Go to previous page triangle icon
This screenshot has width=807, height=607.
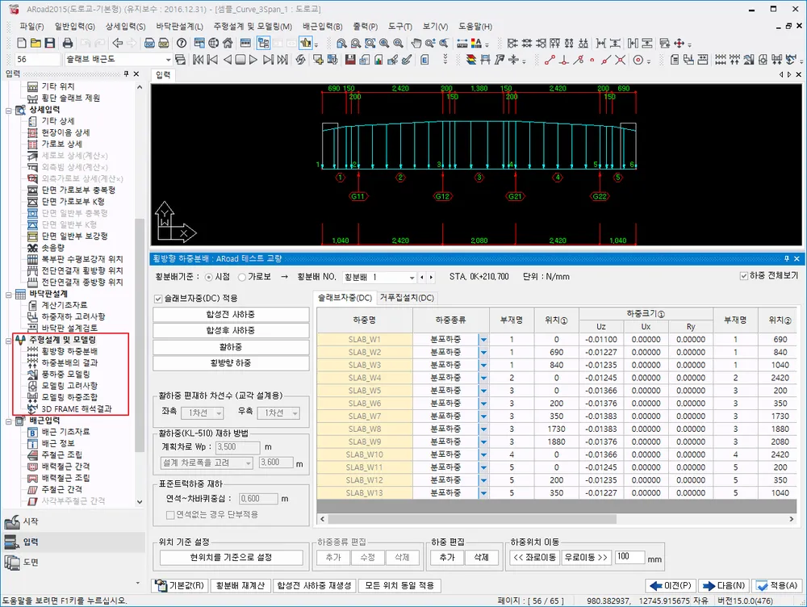[227, 60]
